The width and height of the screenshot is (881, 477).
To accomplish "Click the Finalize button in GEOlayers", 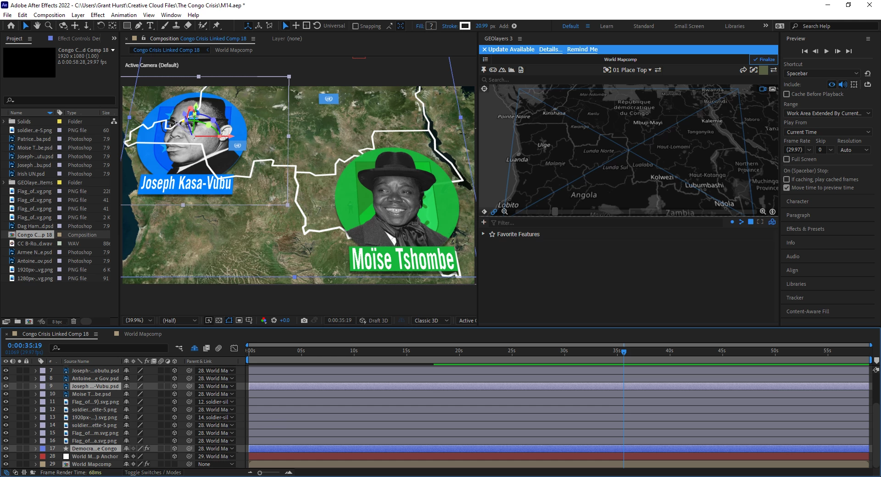I will click(x=764, y=59).
